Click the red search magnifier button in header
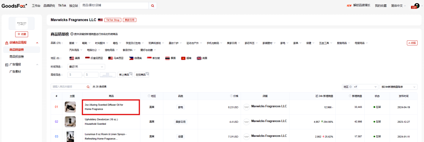This screenshot has height=142, width=424. [152, 5]
